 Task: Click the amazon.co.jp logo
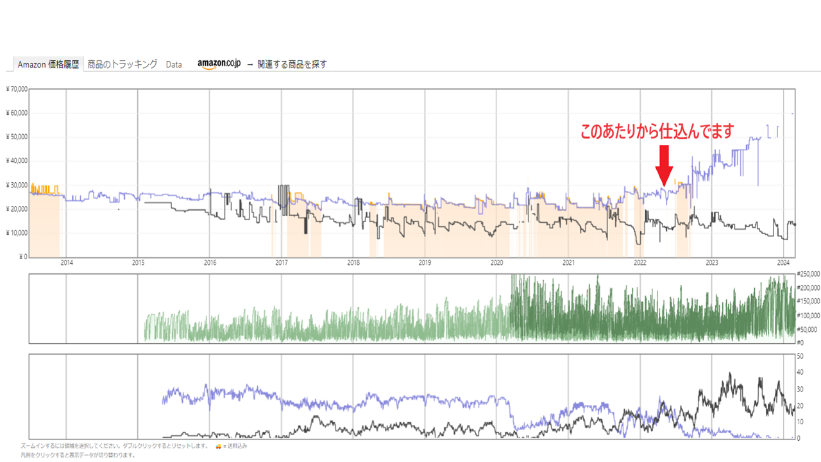click(219, 64)
